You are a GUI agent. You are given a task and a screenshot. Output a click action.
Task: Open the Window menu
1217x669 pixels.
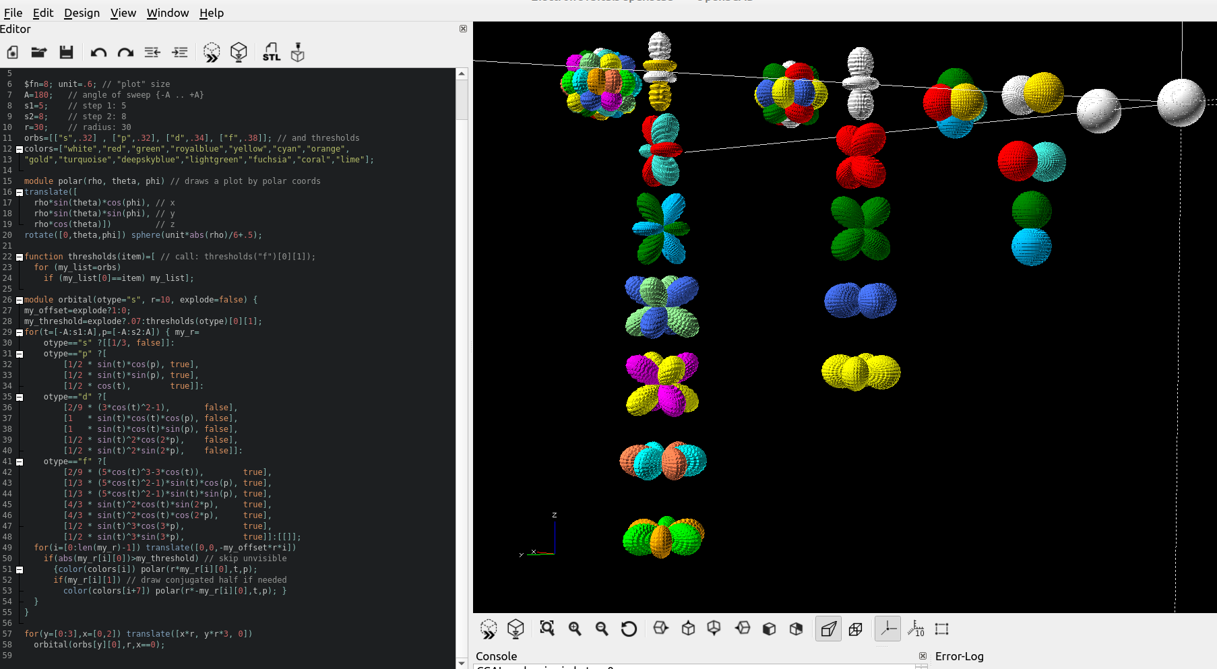point(168,13)
